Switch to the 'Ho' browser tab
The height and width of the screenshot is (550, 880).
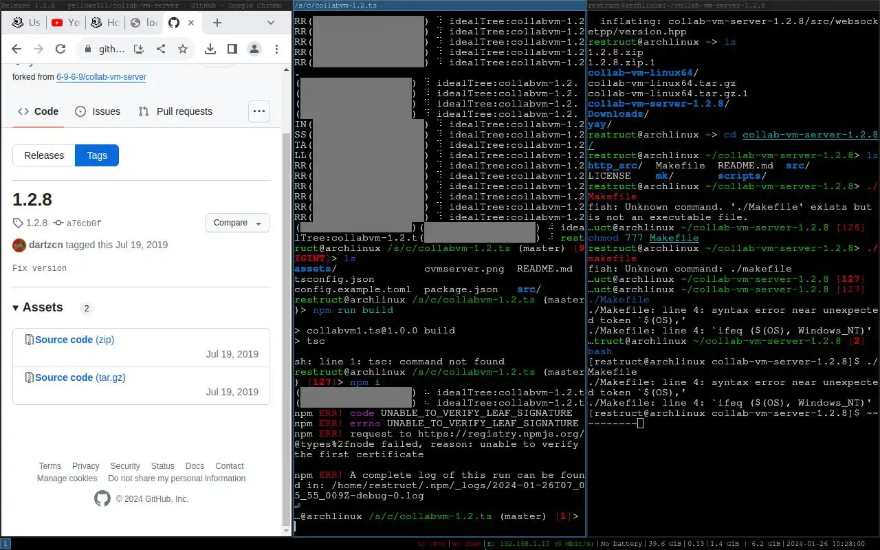tap(104, 23)
